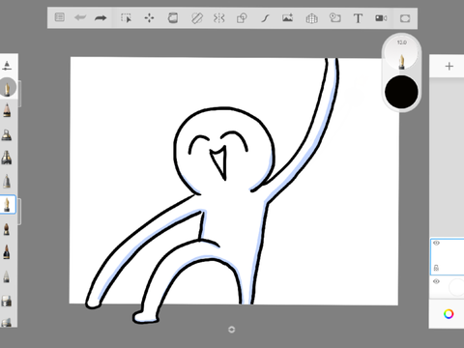
Task: Start the video camera recording tool
Action: [x=381, y=18]
